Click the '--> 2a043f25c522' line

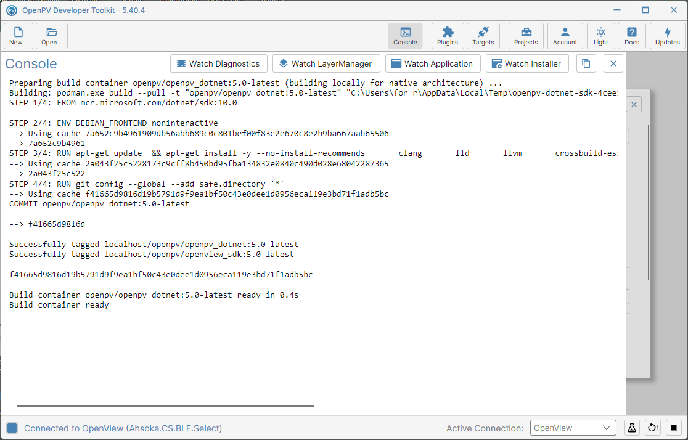(47, 174)
